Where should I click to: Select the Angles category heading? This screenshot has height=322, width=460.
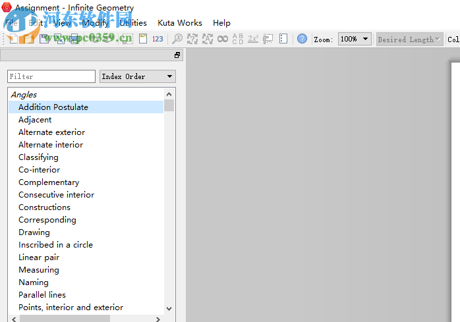(x=24, y=95)
